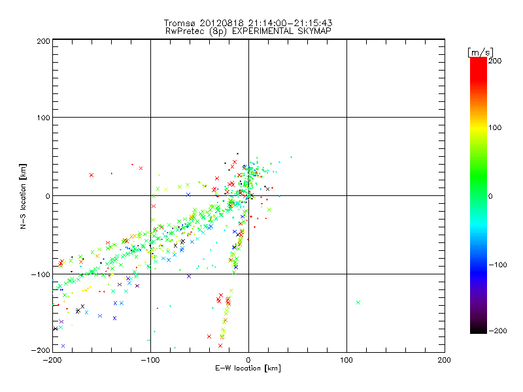Click the 'E-W location [km]' axis label
This screenshot has width=523, height=392.
point(248,368)
